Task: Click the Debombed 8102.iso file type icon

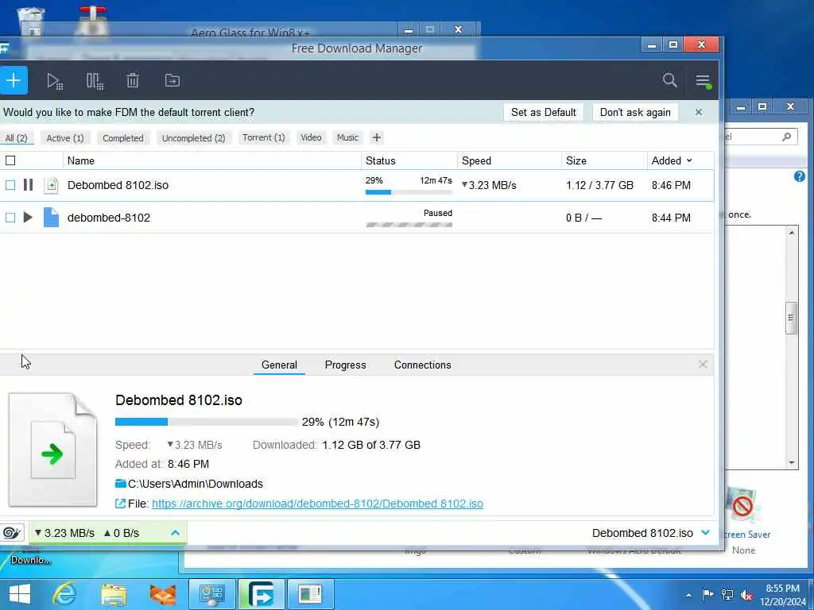Action: [x=51, y=185]
